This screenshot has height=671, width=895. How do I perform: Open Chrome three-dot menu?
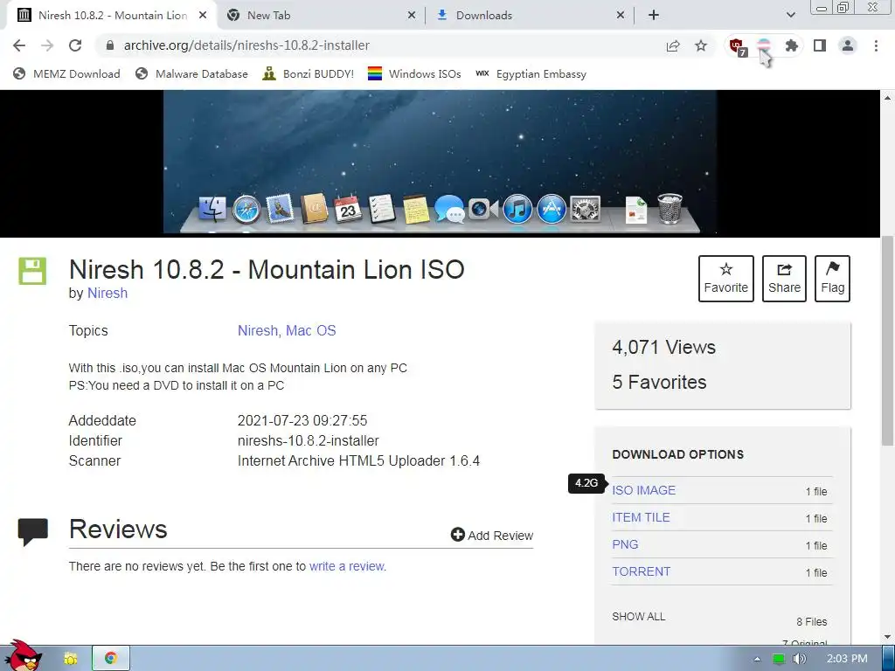876,45
